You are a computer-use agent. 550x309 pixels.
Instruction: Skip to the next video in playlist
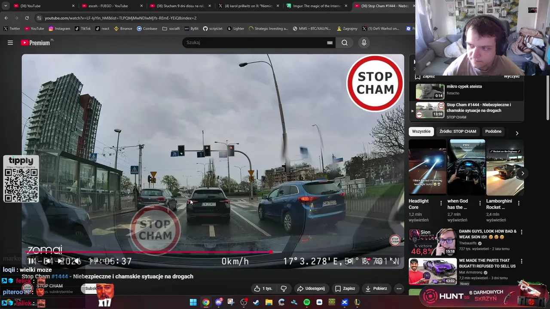point(61,261)
